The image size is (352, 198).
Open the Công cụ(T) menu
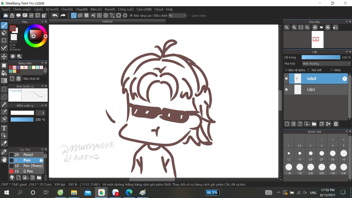point(126,9)
